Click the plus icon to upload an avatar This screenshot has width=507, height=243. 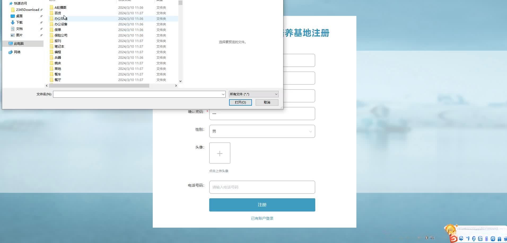pyautogui.click(x=220, y=153)
